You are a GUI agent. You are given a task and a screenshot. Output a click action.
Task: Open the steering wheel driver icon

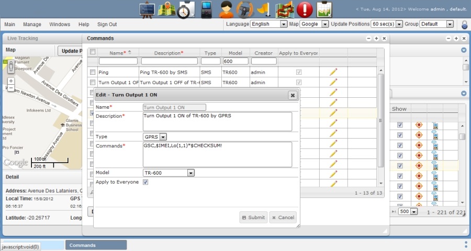[x=244, y=9]
